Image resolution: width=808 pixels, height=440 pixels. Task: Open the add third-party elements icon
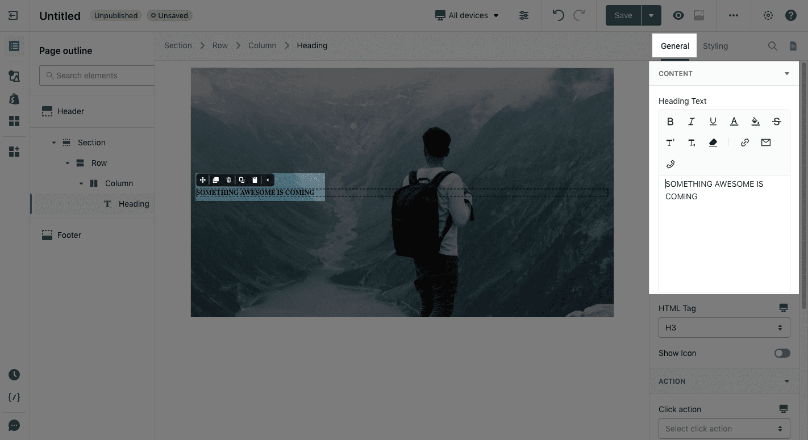coord(14,152)
